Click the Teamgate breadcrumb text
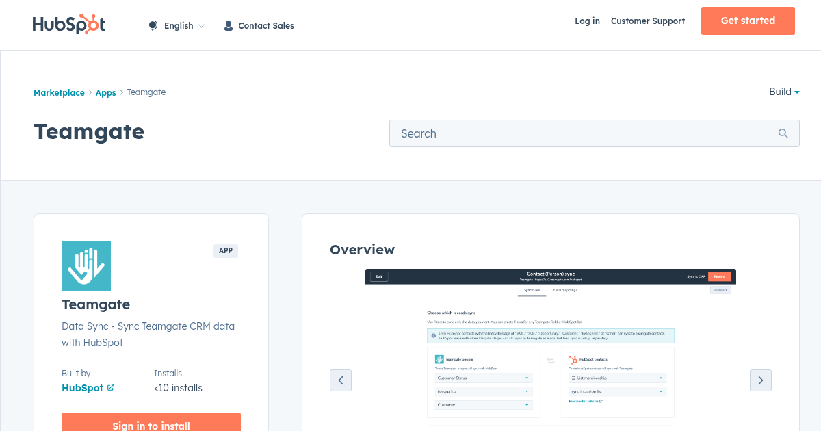The width and height of the screenshot is (821, 431). (146, 92)
